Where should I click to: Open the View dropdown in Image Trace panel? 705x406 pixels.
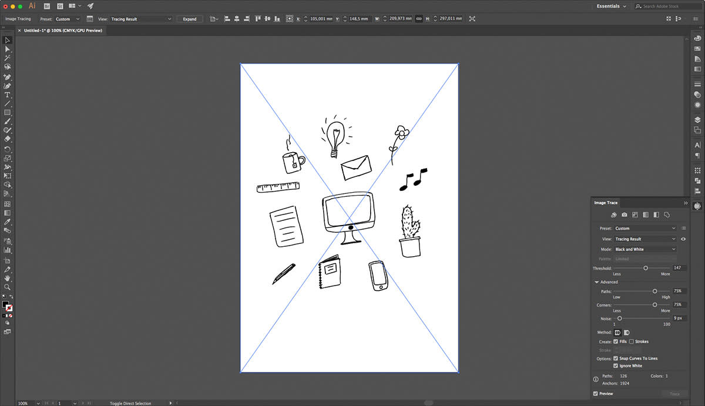[x=645, y=239]
